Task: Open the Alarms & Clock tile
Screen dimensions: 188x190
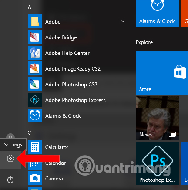Action: (158, 14)
